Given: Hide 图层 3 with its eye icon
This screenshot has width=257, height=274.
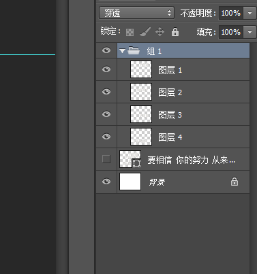Looking at the screenshot, I should click(106, 114).
